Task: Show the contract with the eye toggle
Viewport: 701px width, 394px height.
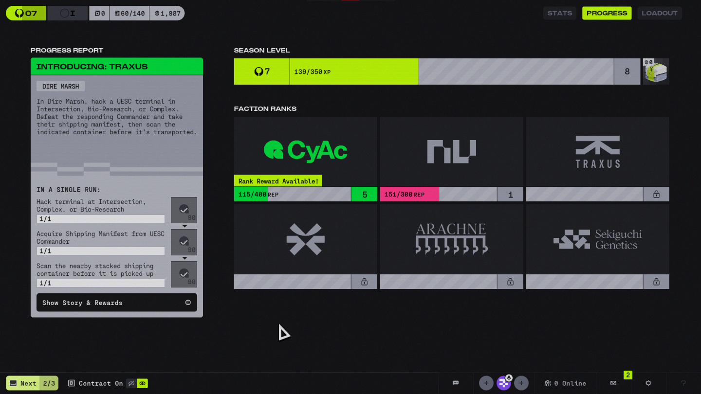Action: [142, 383]
